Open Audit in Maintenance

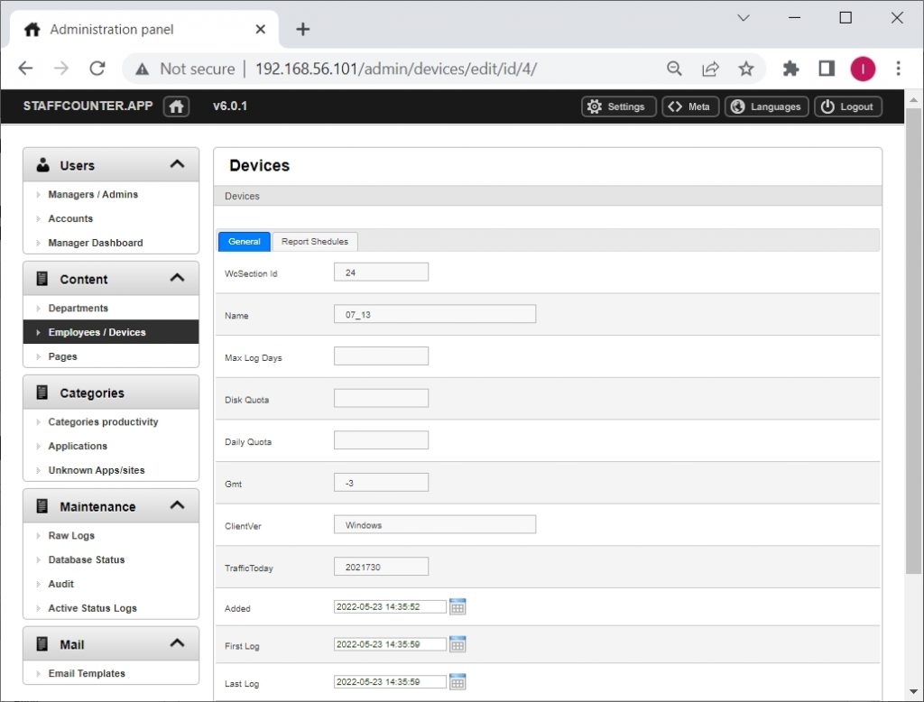[61, 584]
